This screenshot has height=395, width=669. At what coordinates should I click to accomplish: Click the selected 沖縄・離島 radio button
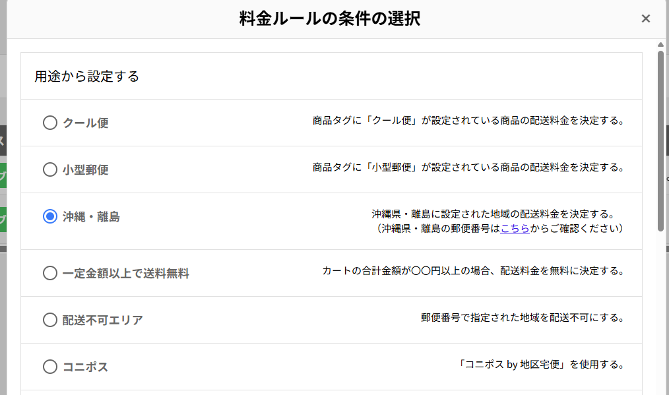click(50, 216)
